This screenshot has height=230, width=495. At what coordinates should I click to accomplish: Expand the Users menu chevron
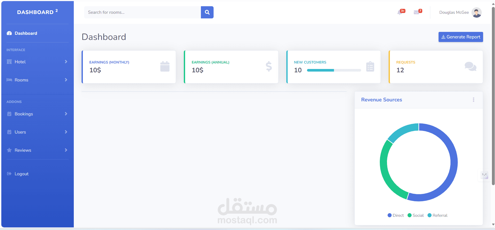click(x=66, y=132)
